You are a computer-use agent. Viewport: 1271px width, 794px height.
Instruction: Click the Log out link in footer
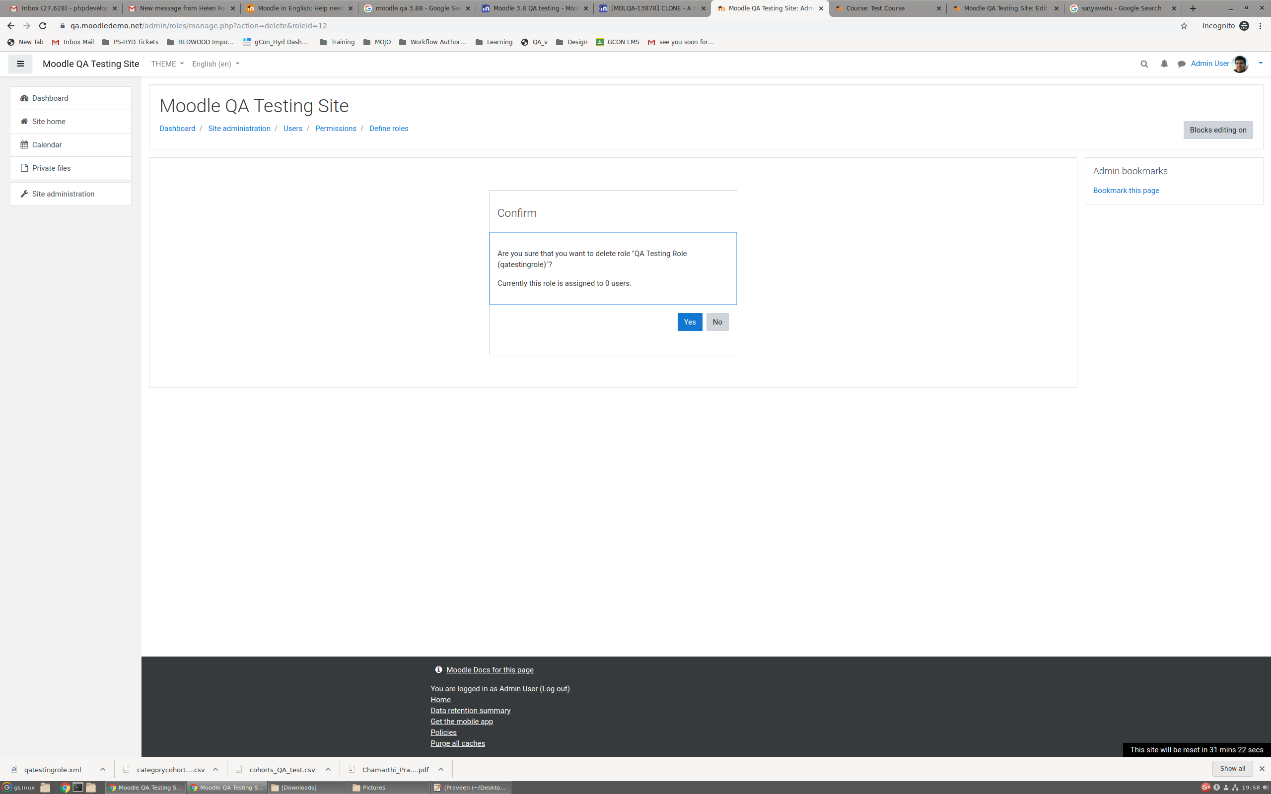pos(555,688)
